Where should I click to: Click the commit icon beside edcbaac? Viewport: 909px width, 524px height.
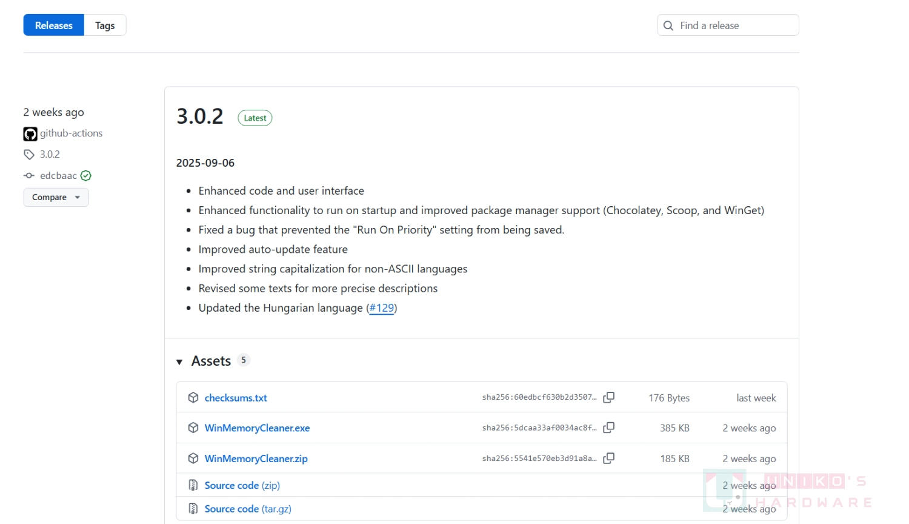29,176
